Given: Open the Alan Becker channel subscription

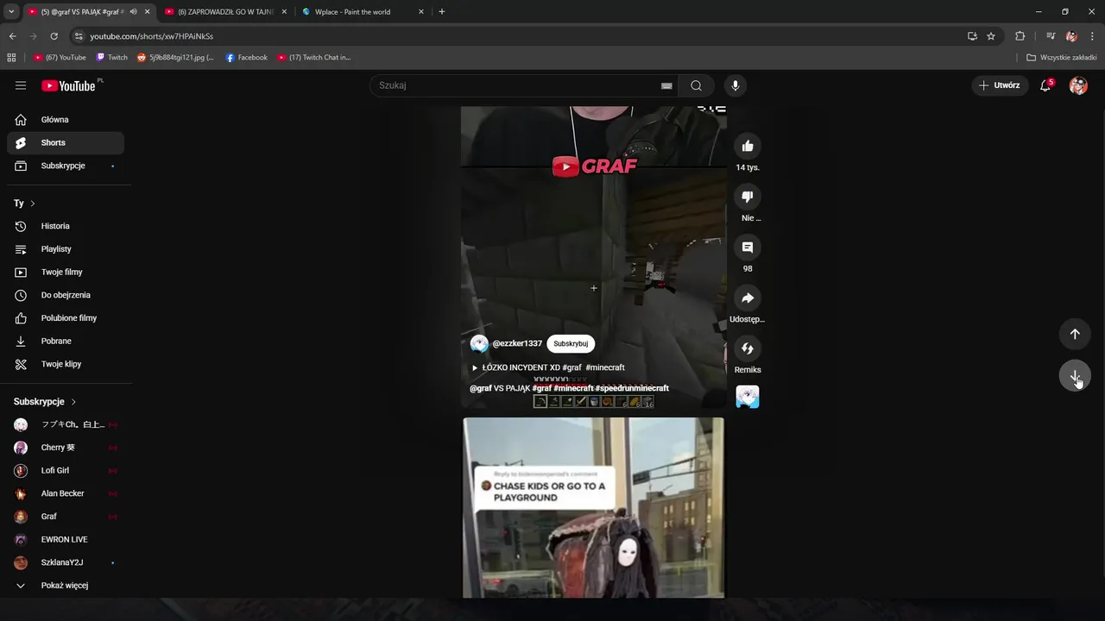Looking at the screenshot, I should [x=66, y=493].
